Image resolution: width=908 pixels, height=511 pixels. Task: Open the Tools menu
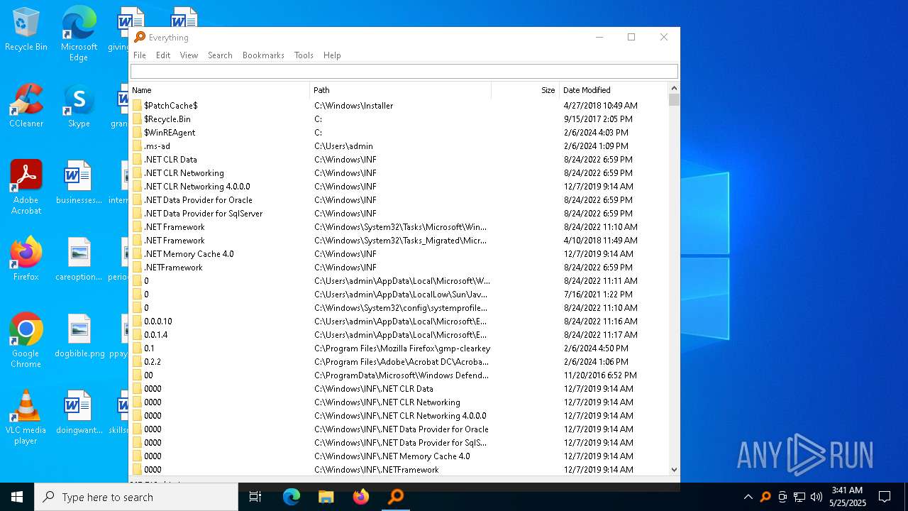(x=304, y=55)
